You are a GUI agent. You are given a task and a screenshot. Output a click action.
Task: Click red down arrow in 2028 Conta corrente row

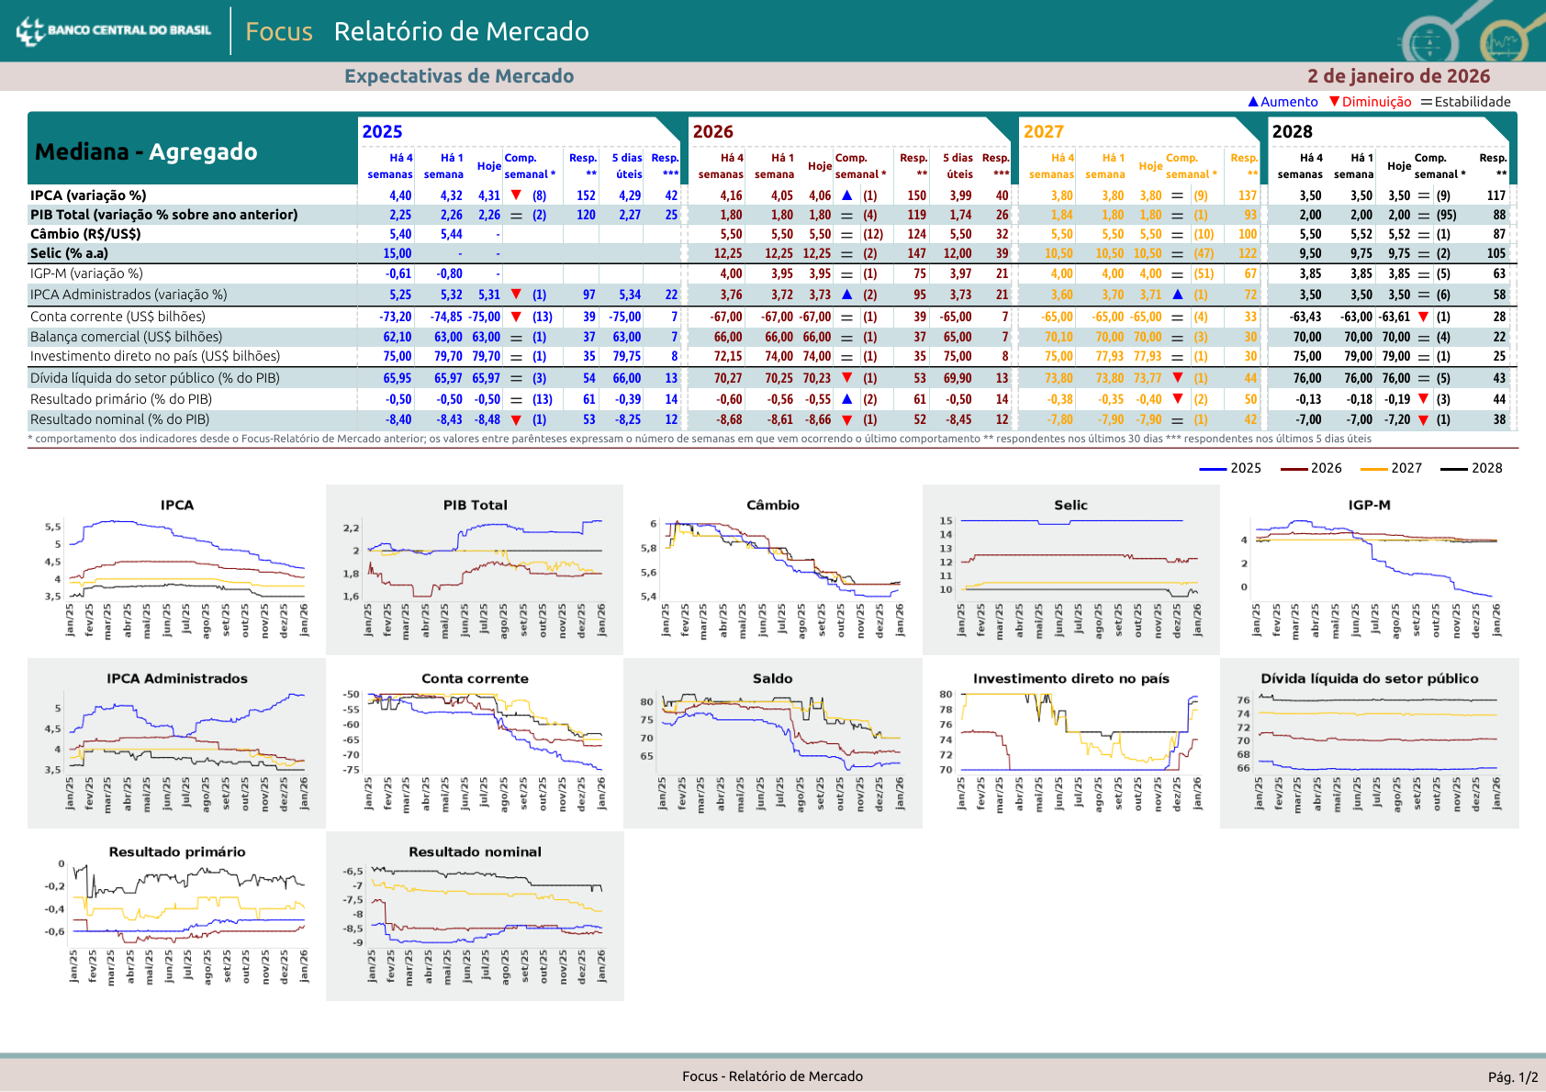point(1423,317)
